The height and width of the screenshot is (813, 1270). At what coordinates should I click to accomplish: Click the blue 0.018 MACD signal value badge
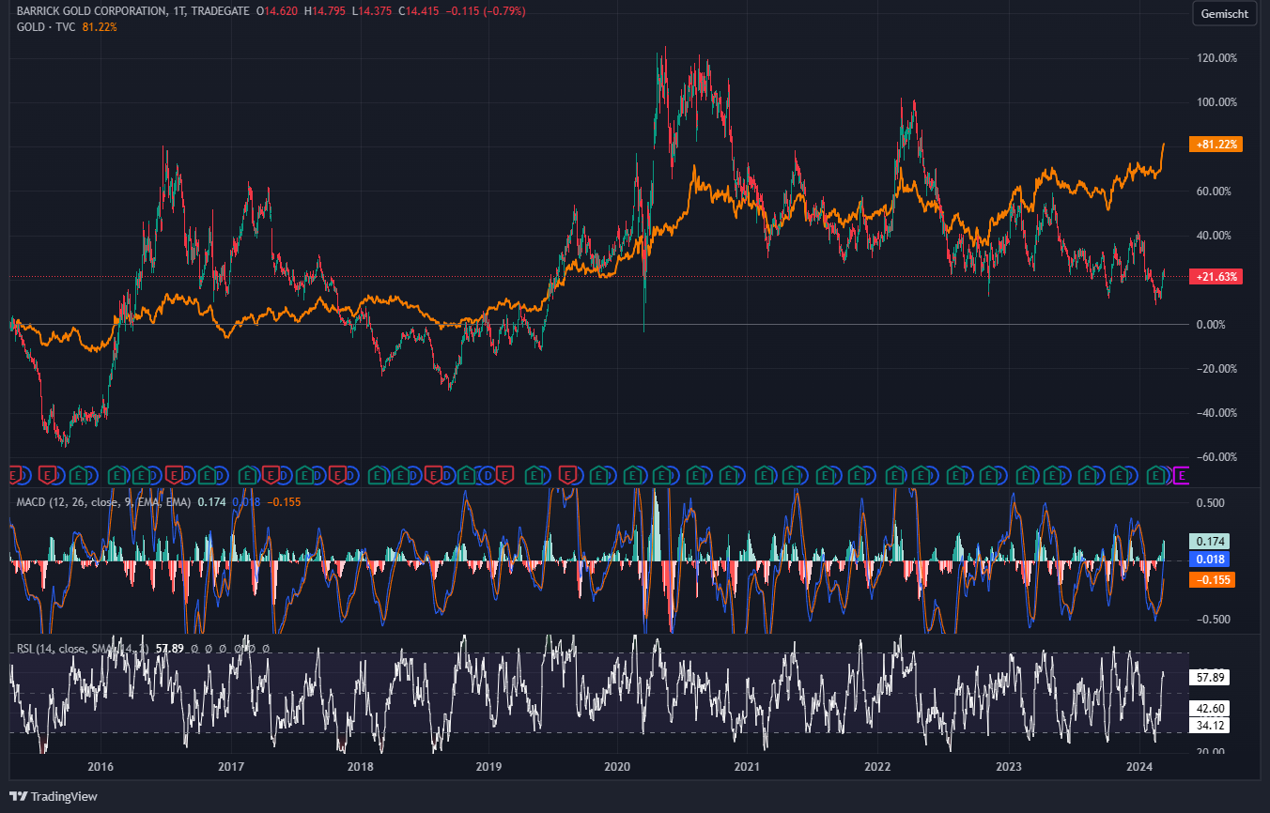(1209, 560)
